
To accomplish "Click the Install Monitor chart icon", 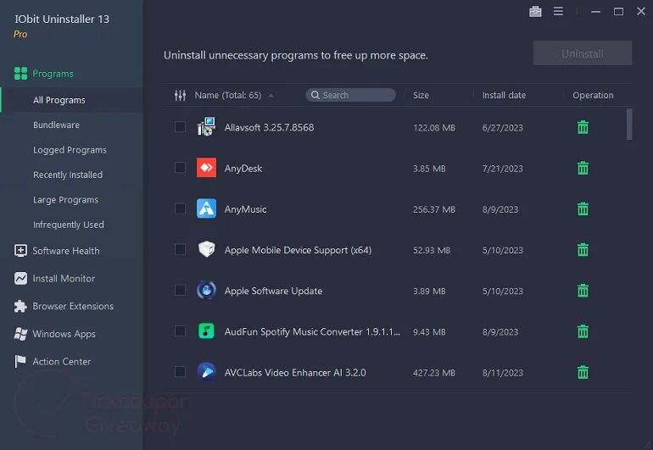I will (20, 278).
